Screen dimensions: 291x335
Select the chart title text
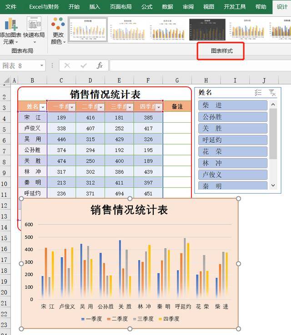[x=129, y=210]
